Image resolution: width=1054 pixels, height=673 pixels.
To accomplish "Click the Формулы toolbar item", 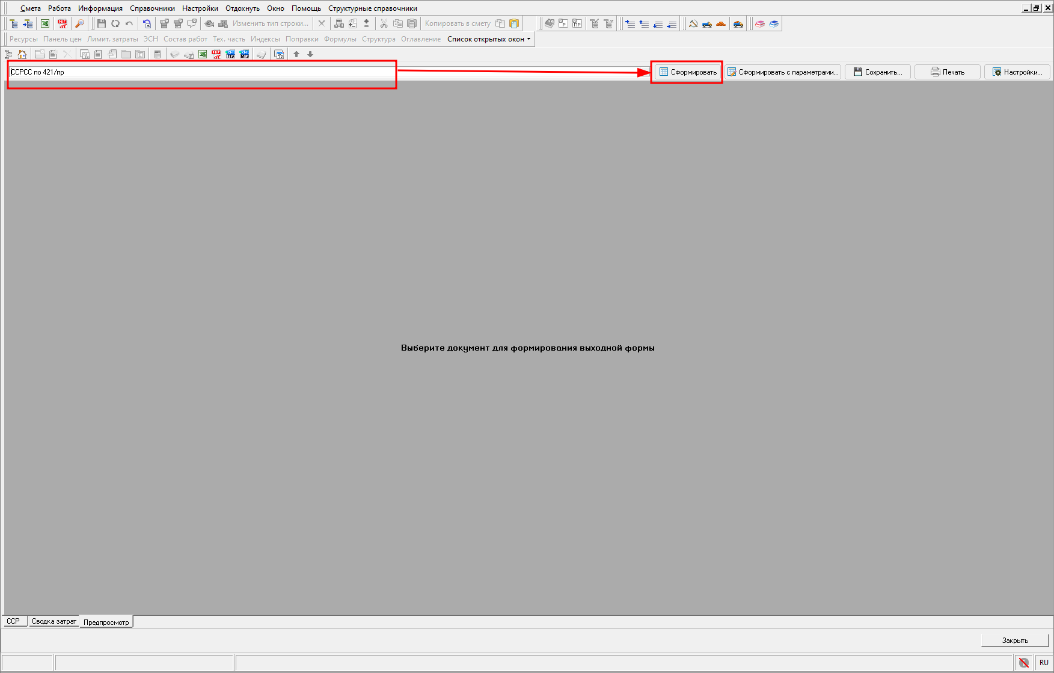I will [340, 39].
